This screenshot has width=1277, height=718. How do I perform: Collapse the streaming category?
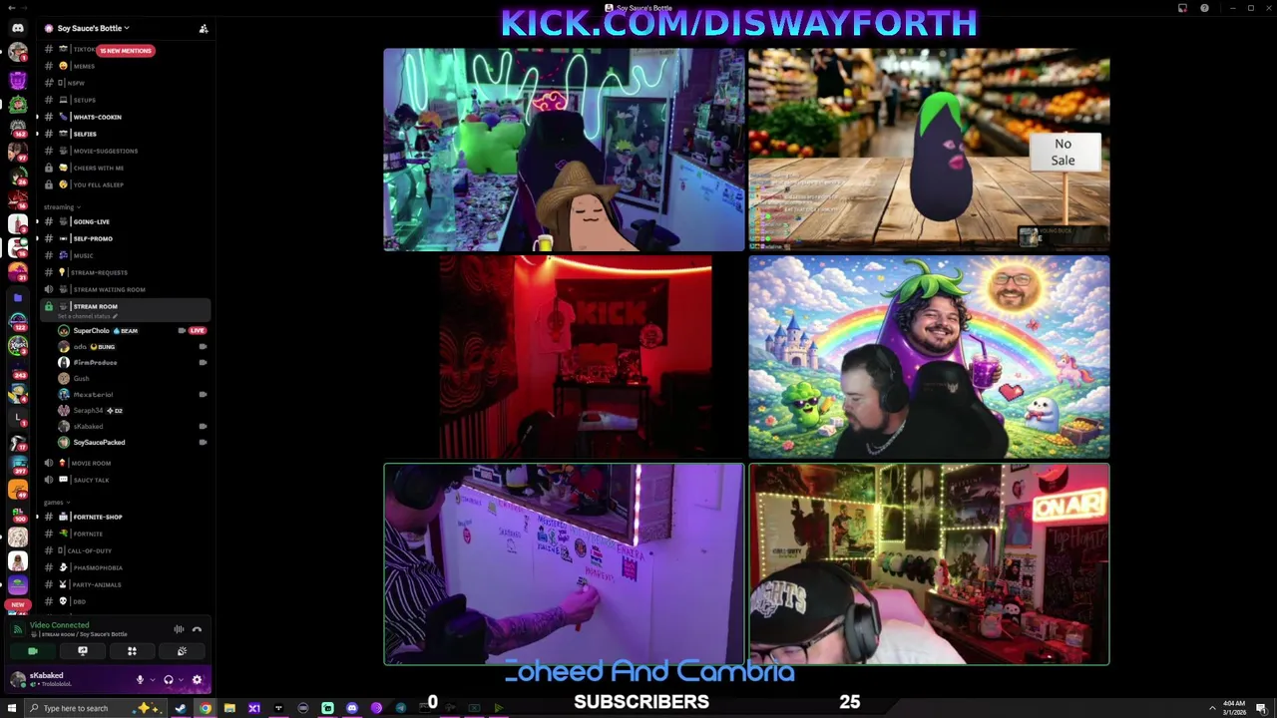(62, 206)
